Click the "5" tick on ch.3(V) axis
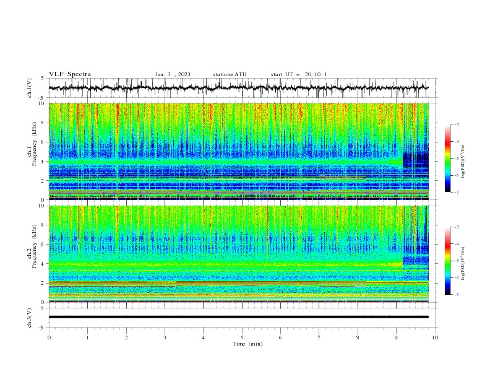Image resolution: width=490 pixels, height=379 pixels. coord(43,308)
